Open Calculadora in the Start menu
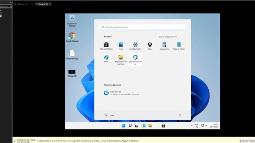Screen dimensions: 255x143 pos(164,46)
